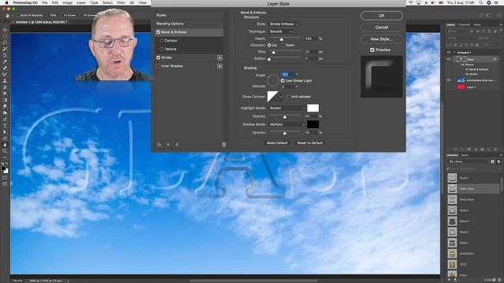Enable the Contour checkbox
Viewport: 504px width, 283px height.
pyautogui.click(x=161, y=41)
